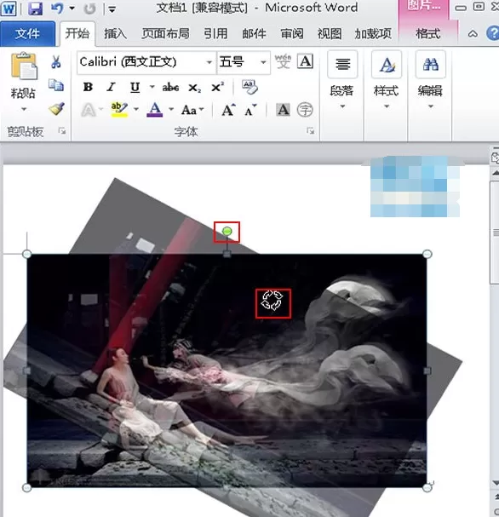Open the 字体 dialog launcher
This screenshot has width=499, height=517.
coord(310,131)
